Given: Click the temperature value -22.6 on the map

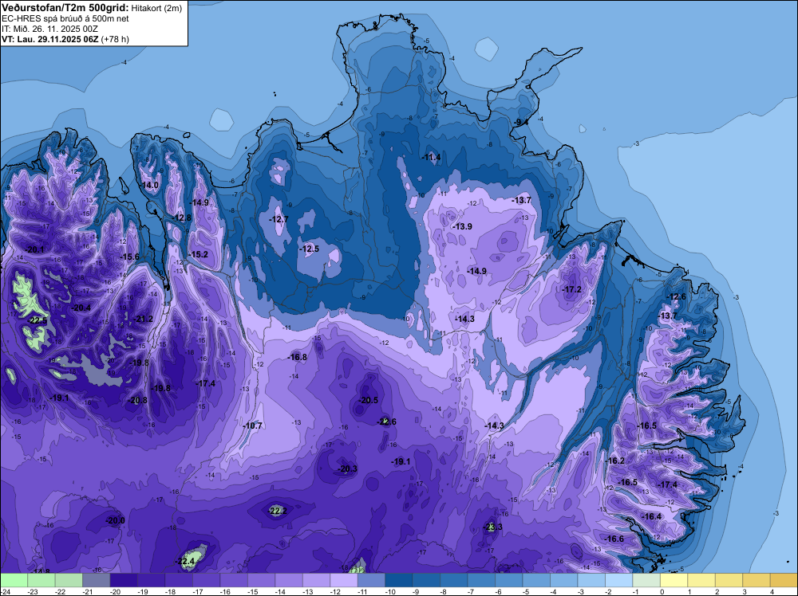Looking at the screenshot, I should click(x=387, y=422).
